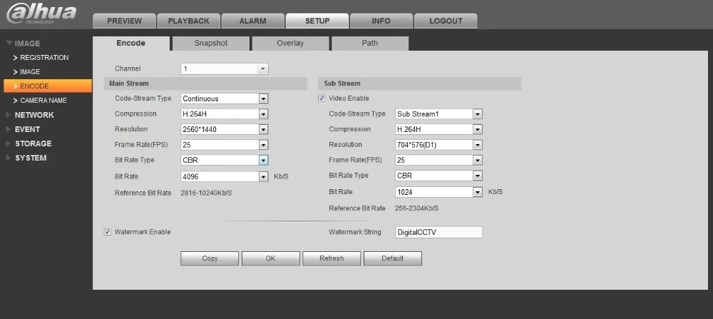This screenshot has height=319, width=713.
Task: Open Sub Stream Resolution 704*576(D1) dropdown
Action: (438, 145)
